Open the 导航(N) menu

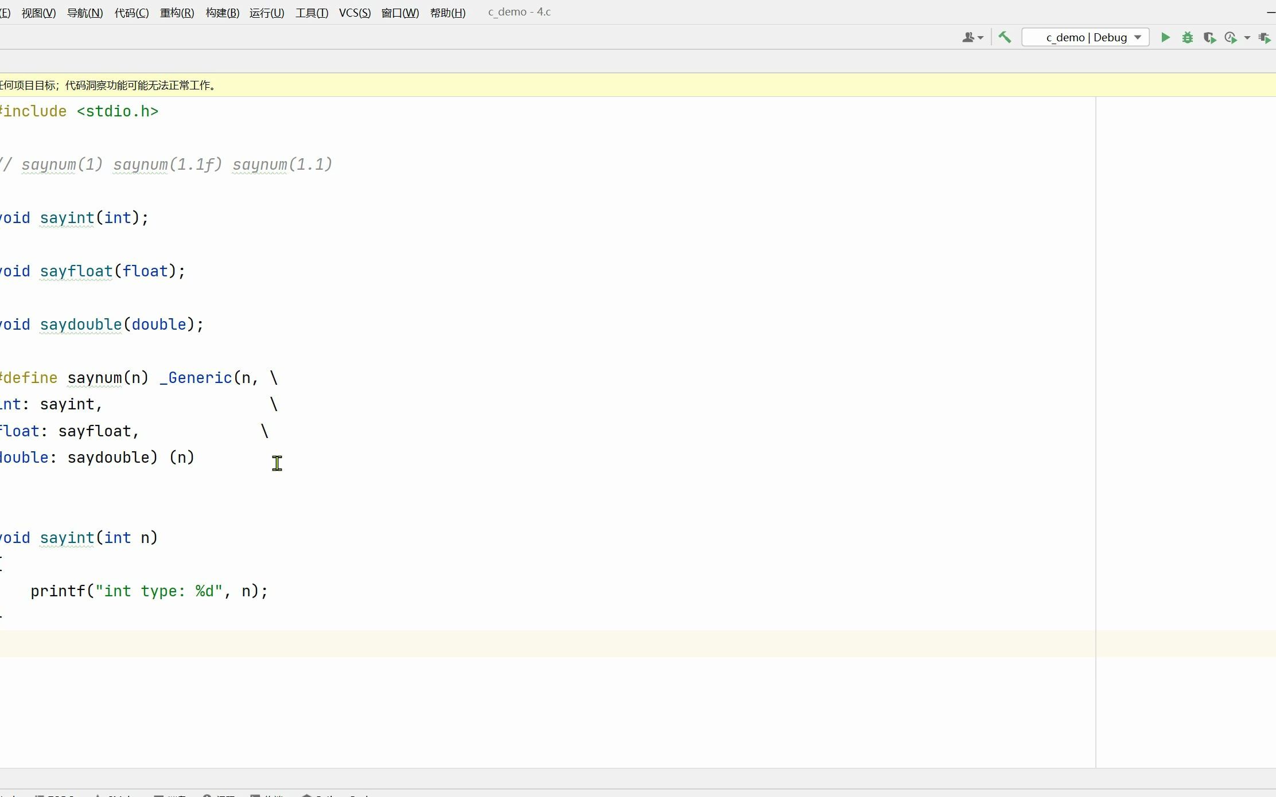(x=85, y=13)
